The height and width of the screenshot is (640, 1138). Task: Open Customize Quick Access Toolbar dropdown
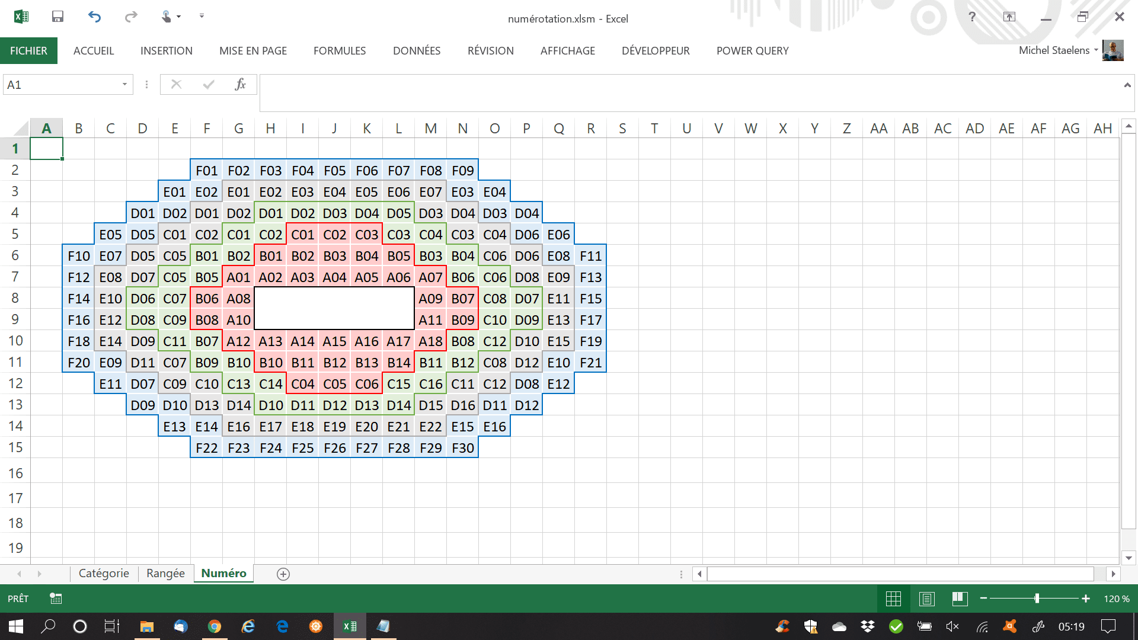tap(202, 16)
